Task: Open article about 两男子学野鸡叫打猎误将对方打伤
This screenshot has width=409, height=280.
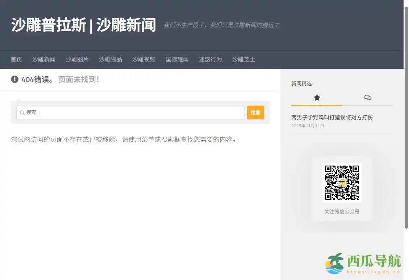Action: click(332, 117)
